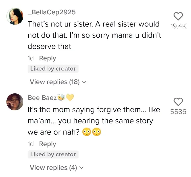191x177 pixels.
Task: Select the 5586 like count
Action: pos(178,112)
